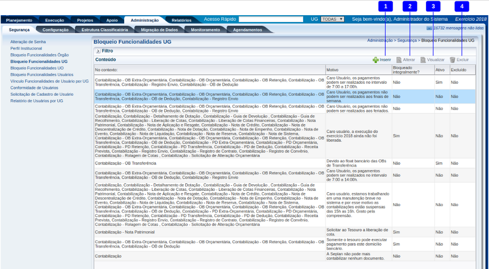Click the Alterar document icon

(399, 60)
